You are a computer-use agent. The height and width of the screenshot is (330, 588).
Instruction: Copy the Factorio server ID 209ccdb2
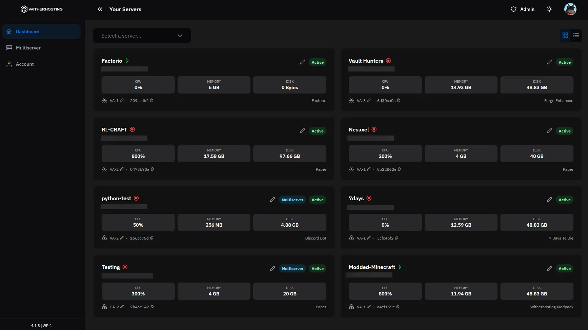tap(151, 100)
